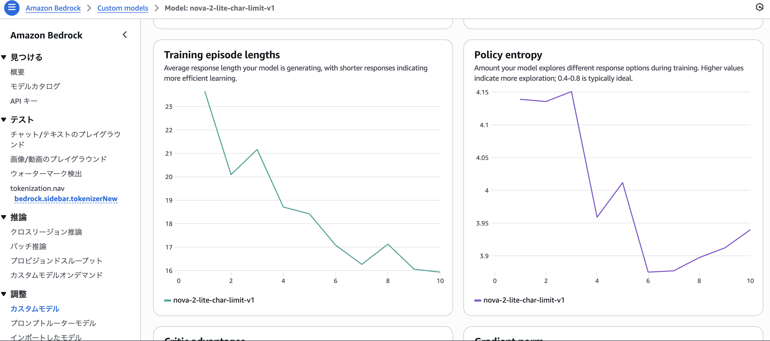Open Custom models breadcrumb link
Image resolution: width=770 pixels, height=341 pixels.
tap(122, 8)
